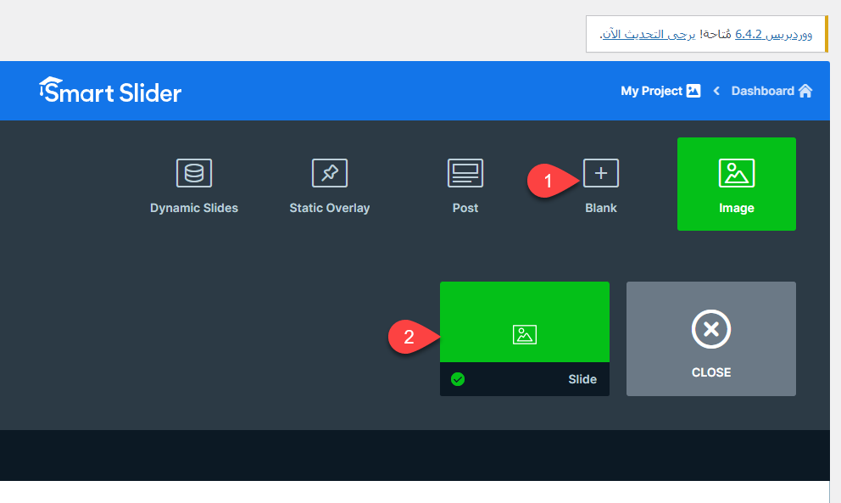841x503 pixels.
Task: Click the Dynamic Slides database icon
Action: coord(194,173)
